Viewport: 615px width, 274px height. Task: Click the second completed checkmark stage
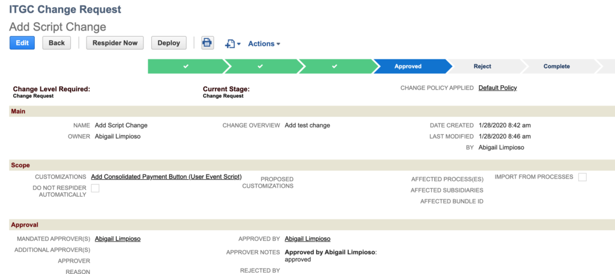[x=260, y=67]
